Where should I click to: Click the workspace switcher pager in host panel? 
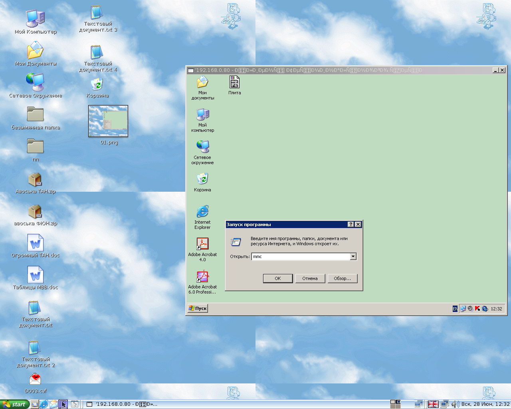pos(395,404)
